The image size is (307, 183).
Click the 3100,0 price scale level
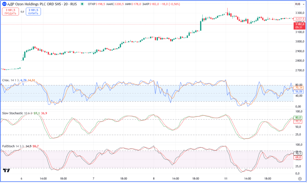coord(300,32)
